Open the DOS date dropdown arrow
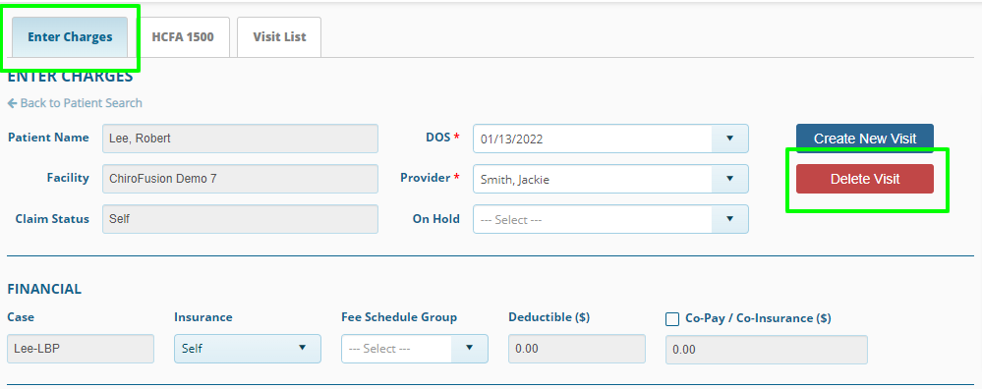 click(729, 139)
